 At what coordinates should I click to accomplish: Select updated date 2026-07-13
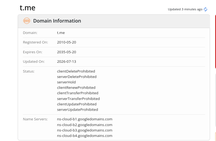click(x=67, y=61)
